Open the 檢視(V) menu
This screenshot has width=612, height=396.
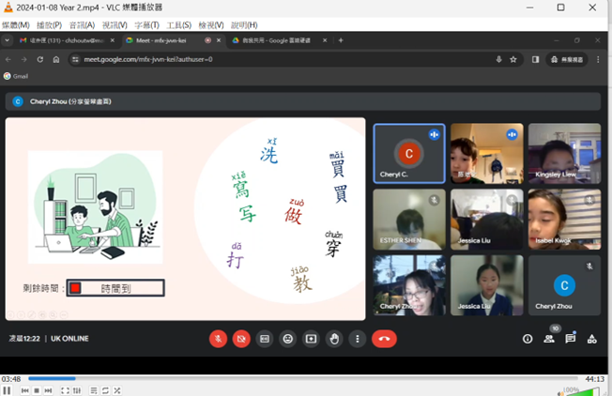click(211, 25)
